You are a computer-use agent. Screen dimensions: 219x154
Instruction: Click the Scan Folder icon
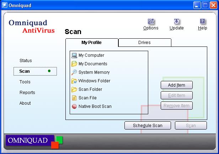point(74,89)
